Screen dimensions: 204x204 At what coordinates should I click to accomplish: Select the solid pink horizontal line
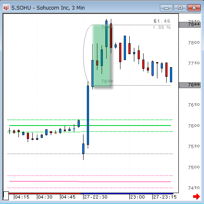point(90,182)
